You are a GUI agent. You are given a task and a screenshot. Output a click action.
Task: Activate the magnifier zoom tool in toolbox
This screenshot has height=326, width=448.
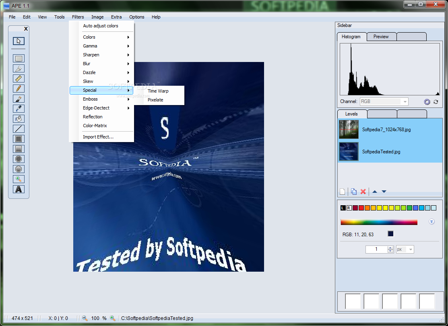click(x=19, y=179)
